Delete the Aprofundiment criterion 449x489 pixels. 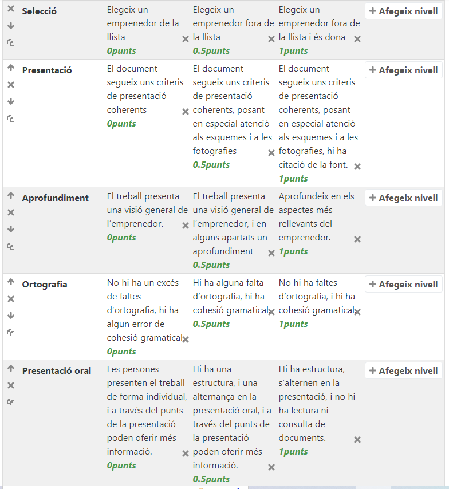pyautogui.click(x=11, y=212)
